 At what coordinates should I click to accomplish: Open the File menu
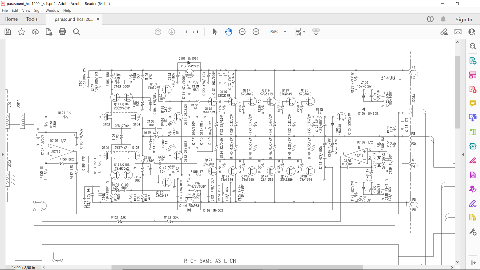tap(5, 10)
